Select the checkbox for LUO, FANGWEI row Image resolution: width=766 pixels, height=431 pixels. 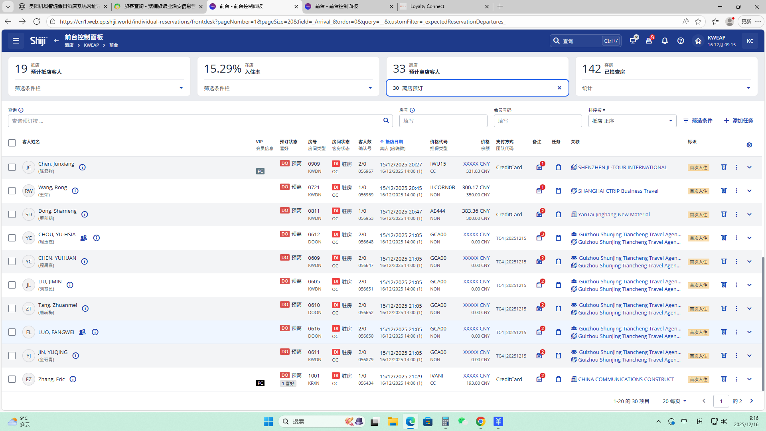pos(12,332)
